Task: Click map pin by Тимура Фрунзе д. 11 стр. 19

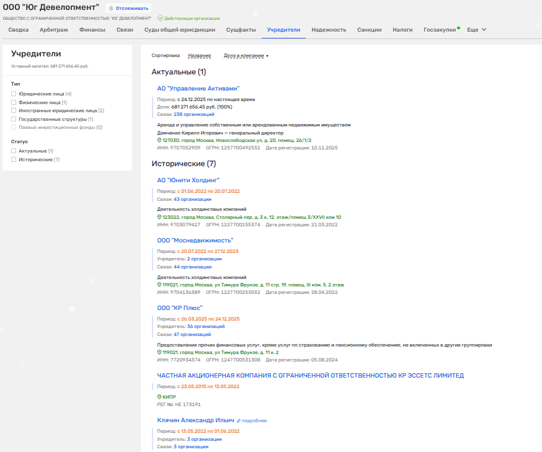Action: 159,285
